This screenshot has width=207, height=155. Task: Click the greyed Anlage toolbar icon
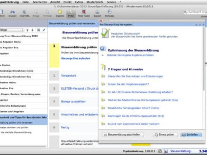[36, 12]
